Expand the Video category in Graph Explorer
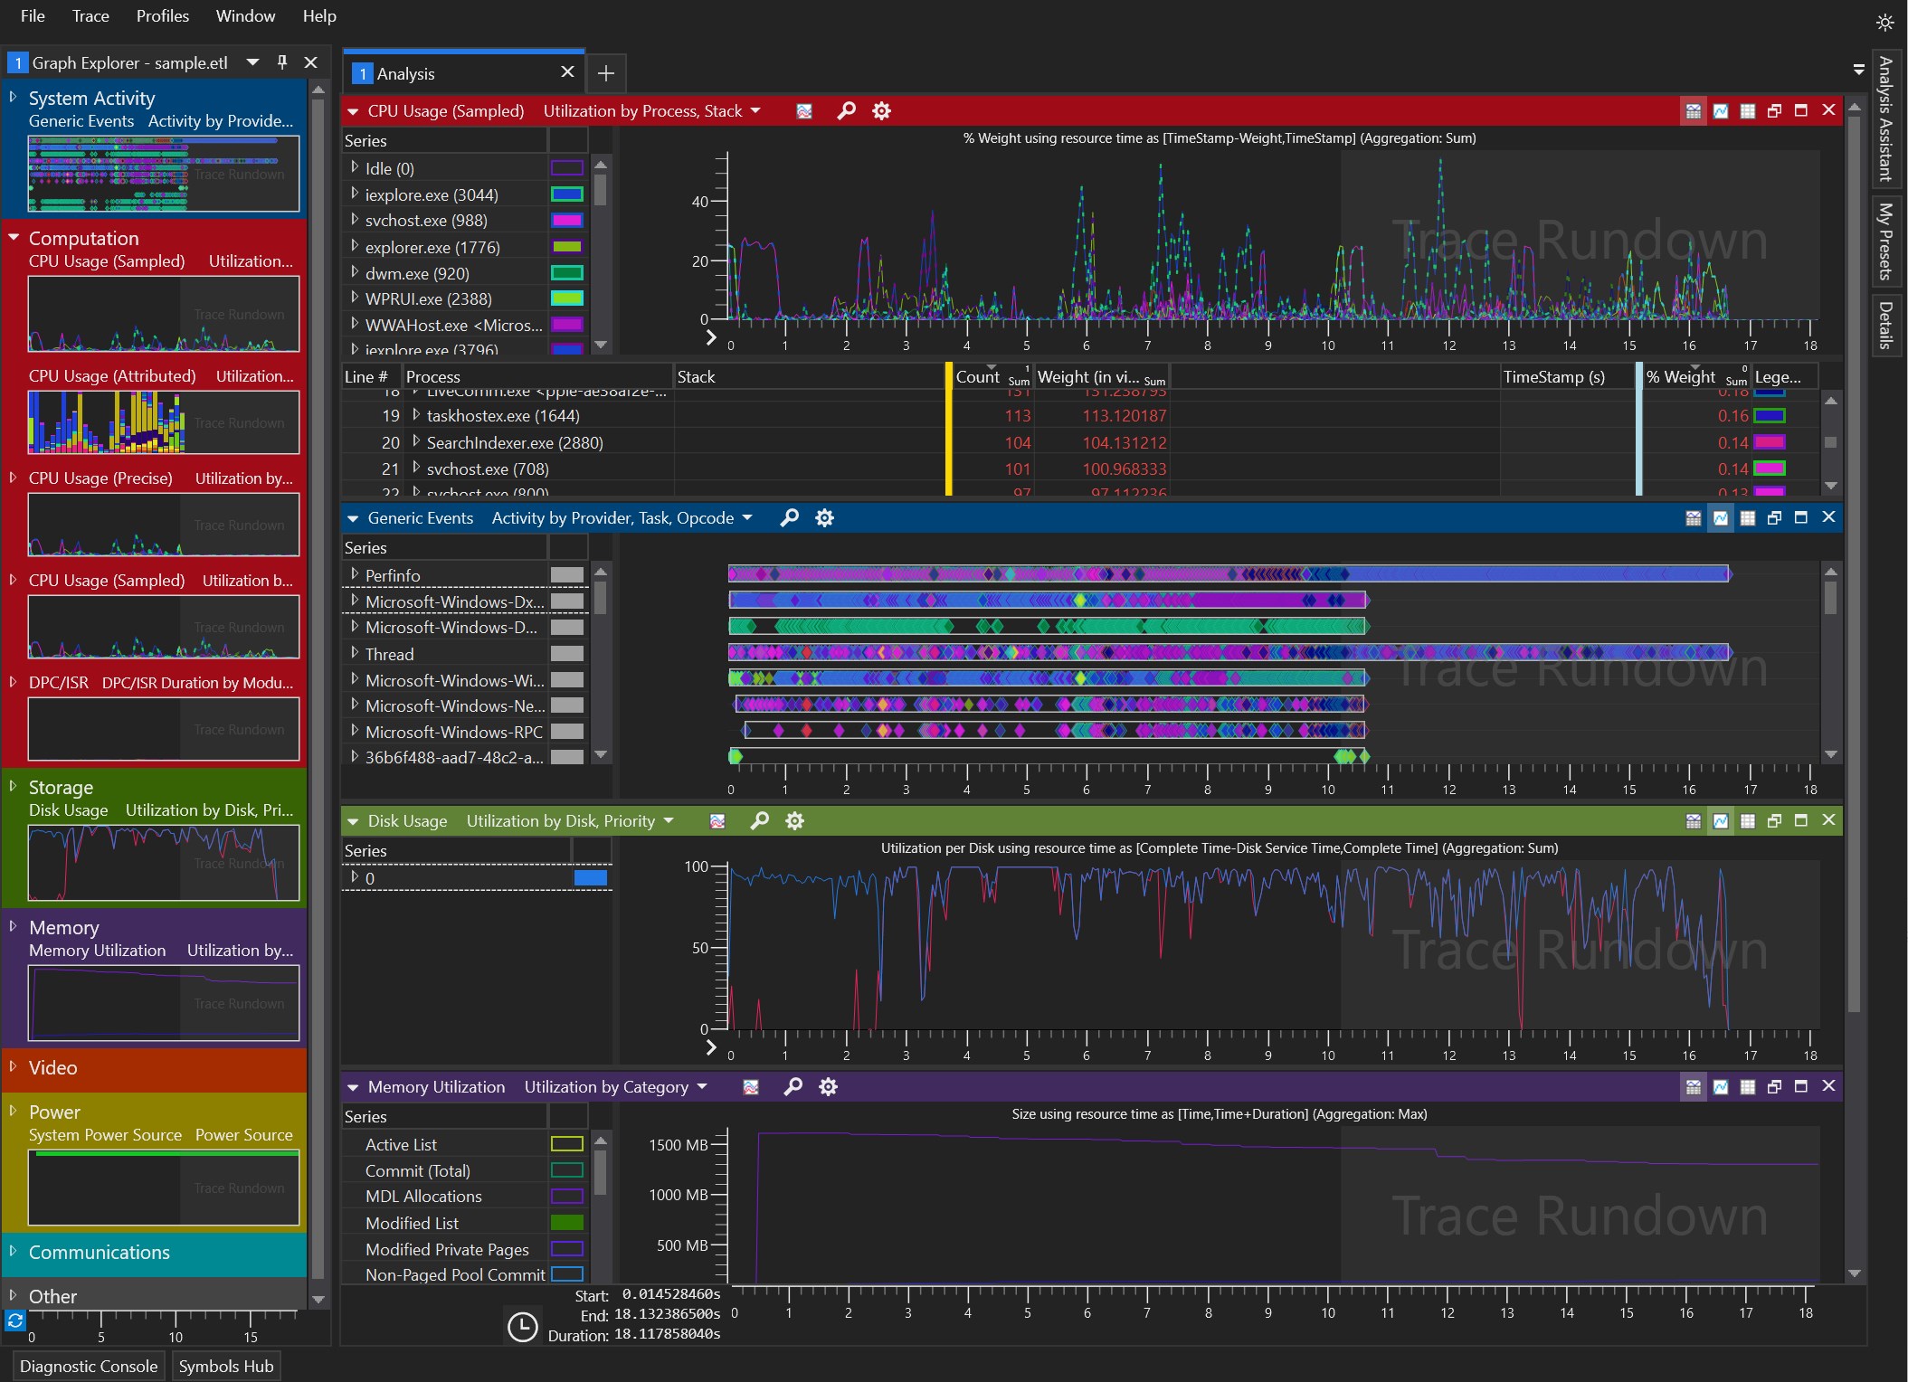 (14, 1067)
